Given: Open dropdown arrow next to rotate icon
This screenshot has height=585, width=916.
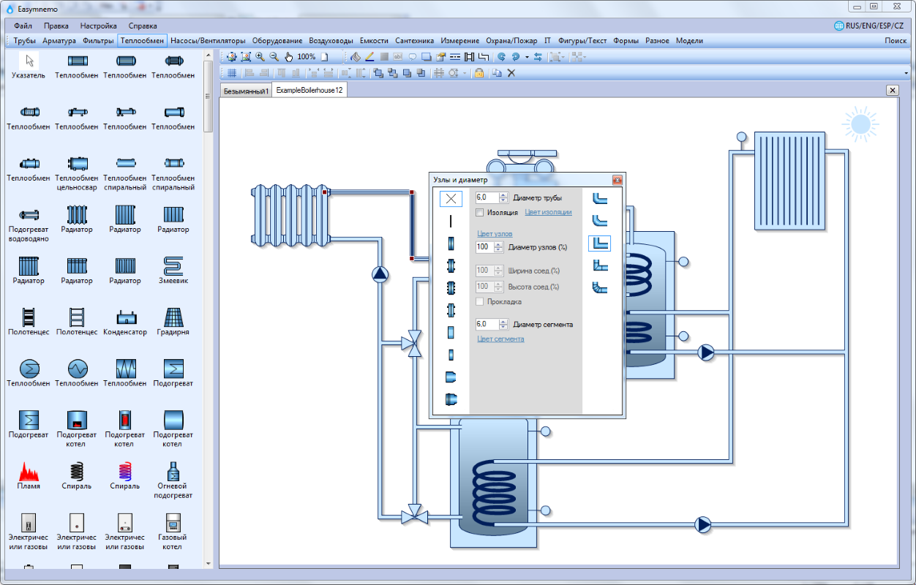Looking at the screenshot, I should pos(527,56).
